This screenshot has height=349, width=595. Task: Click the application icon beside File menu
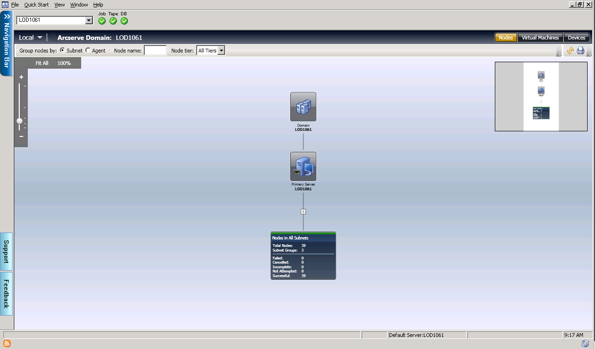(5, 4)
